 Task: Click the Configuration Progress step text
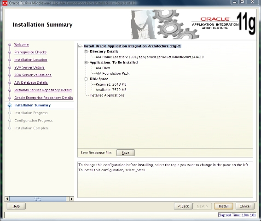[x=34, y=121]
